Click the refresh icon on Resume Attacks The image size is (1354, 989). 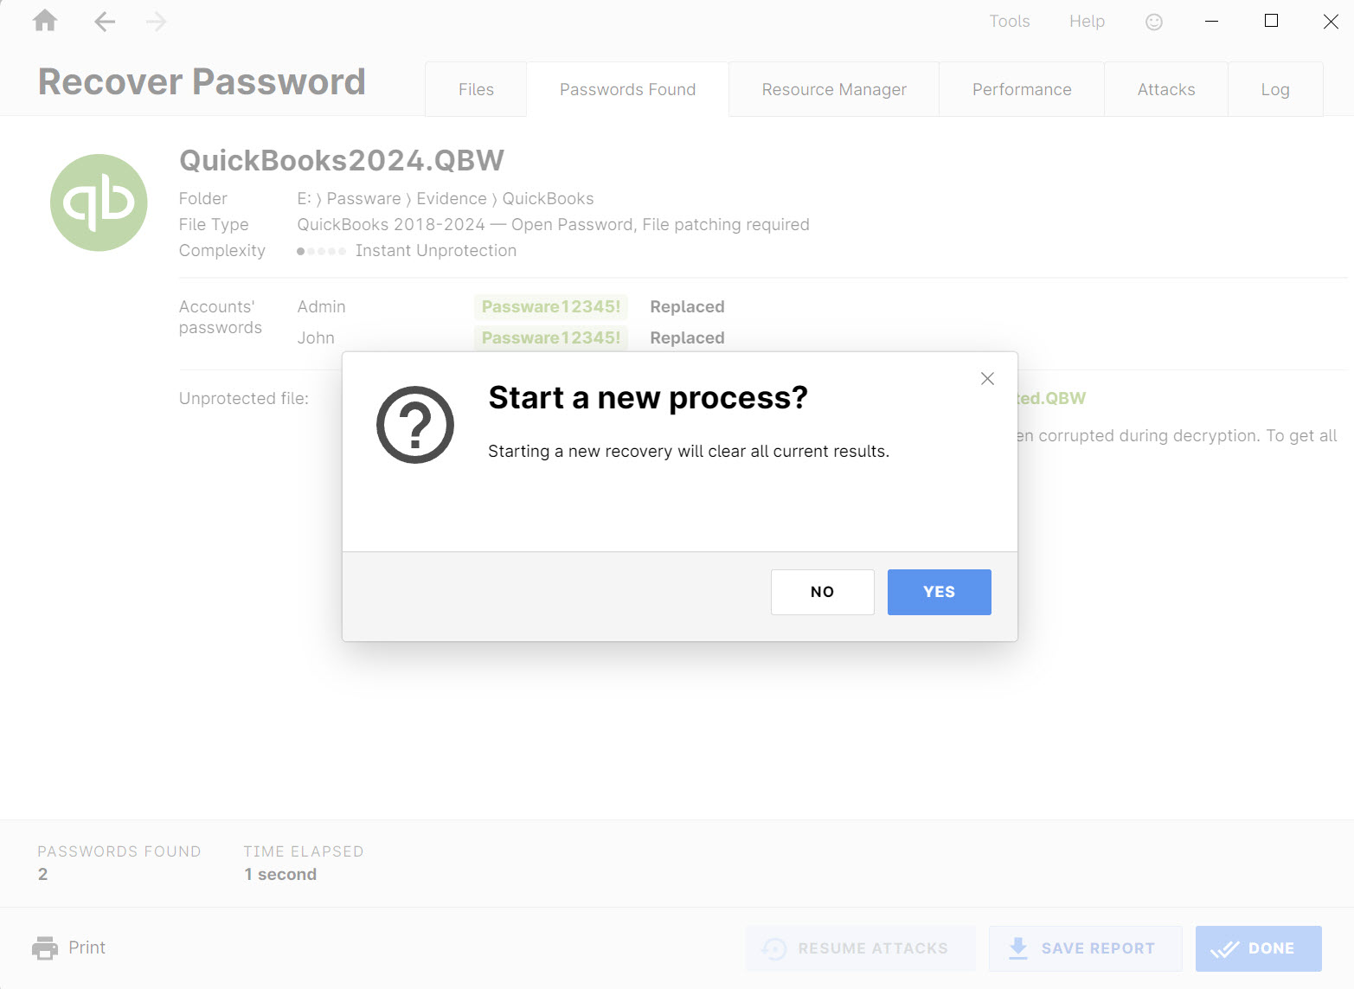(x=773, y=948)
